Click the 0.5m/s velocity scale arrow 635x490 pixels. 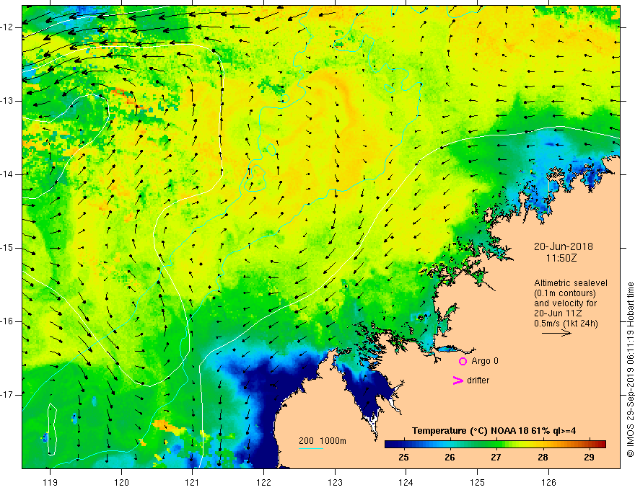pos(556,333)
